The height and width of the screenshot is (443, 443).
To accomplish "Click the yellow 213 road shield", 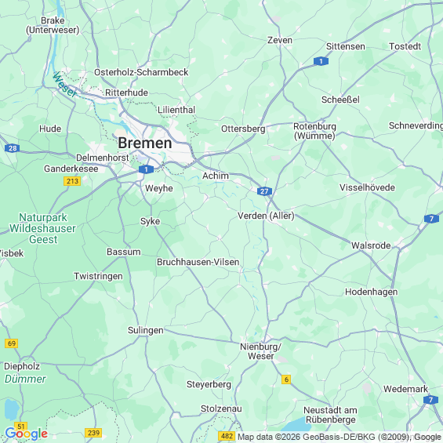I will click(72, 181).
